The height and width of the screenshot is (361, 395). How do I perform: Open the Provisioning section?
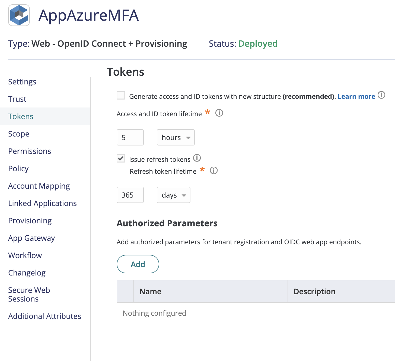(30, 220)
